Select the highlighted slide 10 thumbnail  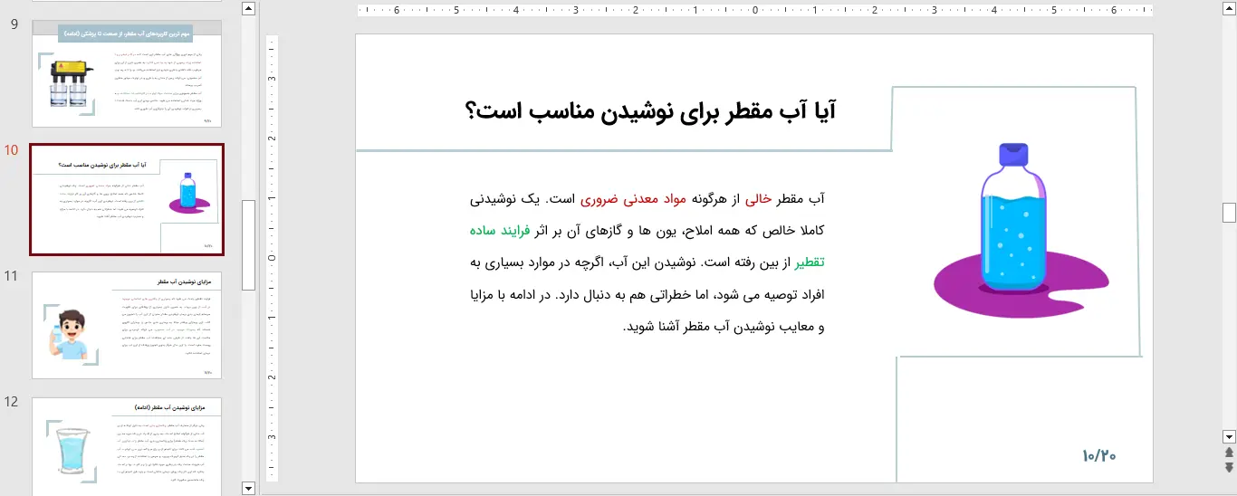tap(127, 199)
